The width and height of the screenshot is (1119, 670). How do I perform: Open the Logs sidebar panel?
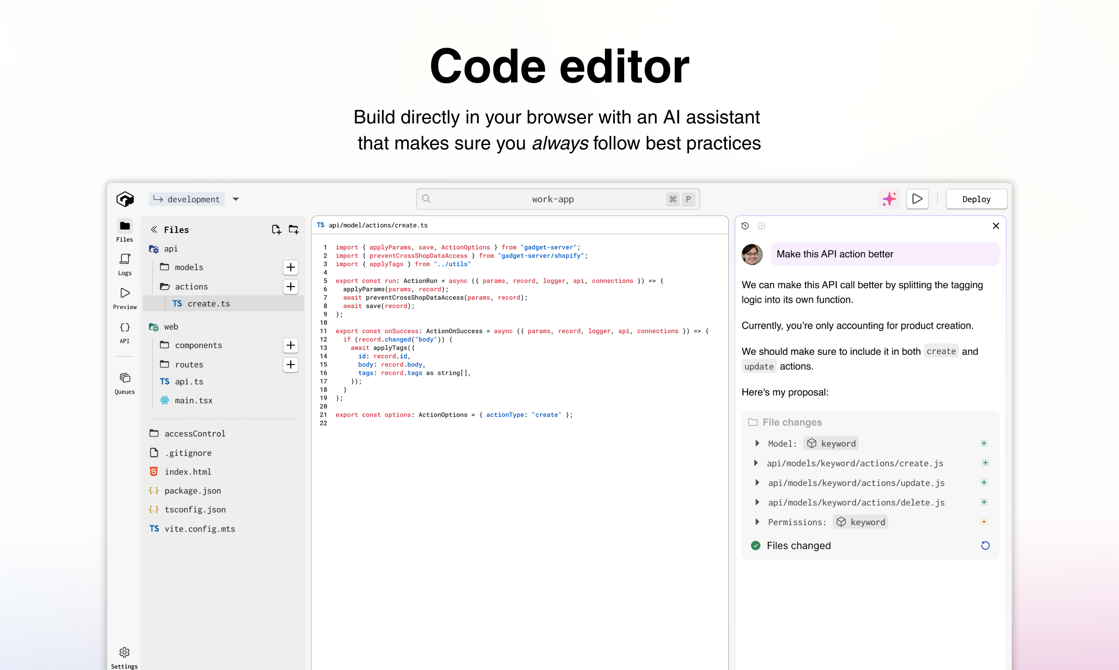pyautogui.click(x=125, y=264)
